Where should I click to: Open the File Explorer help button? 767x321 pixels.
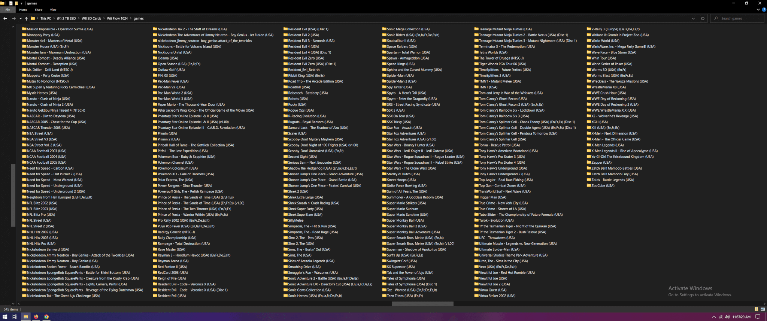point(764,10)
